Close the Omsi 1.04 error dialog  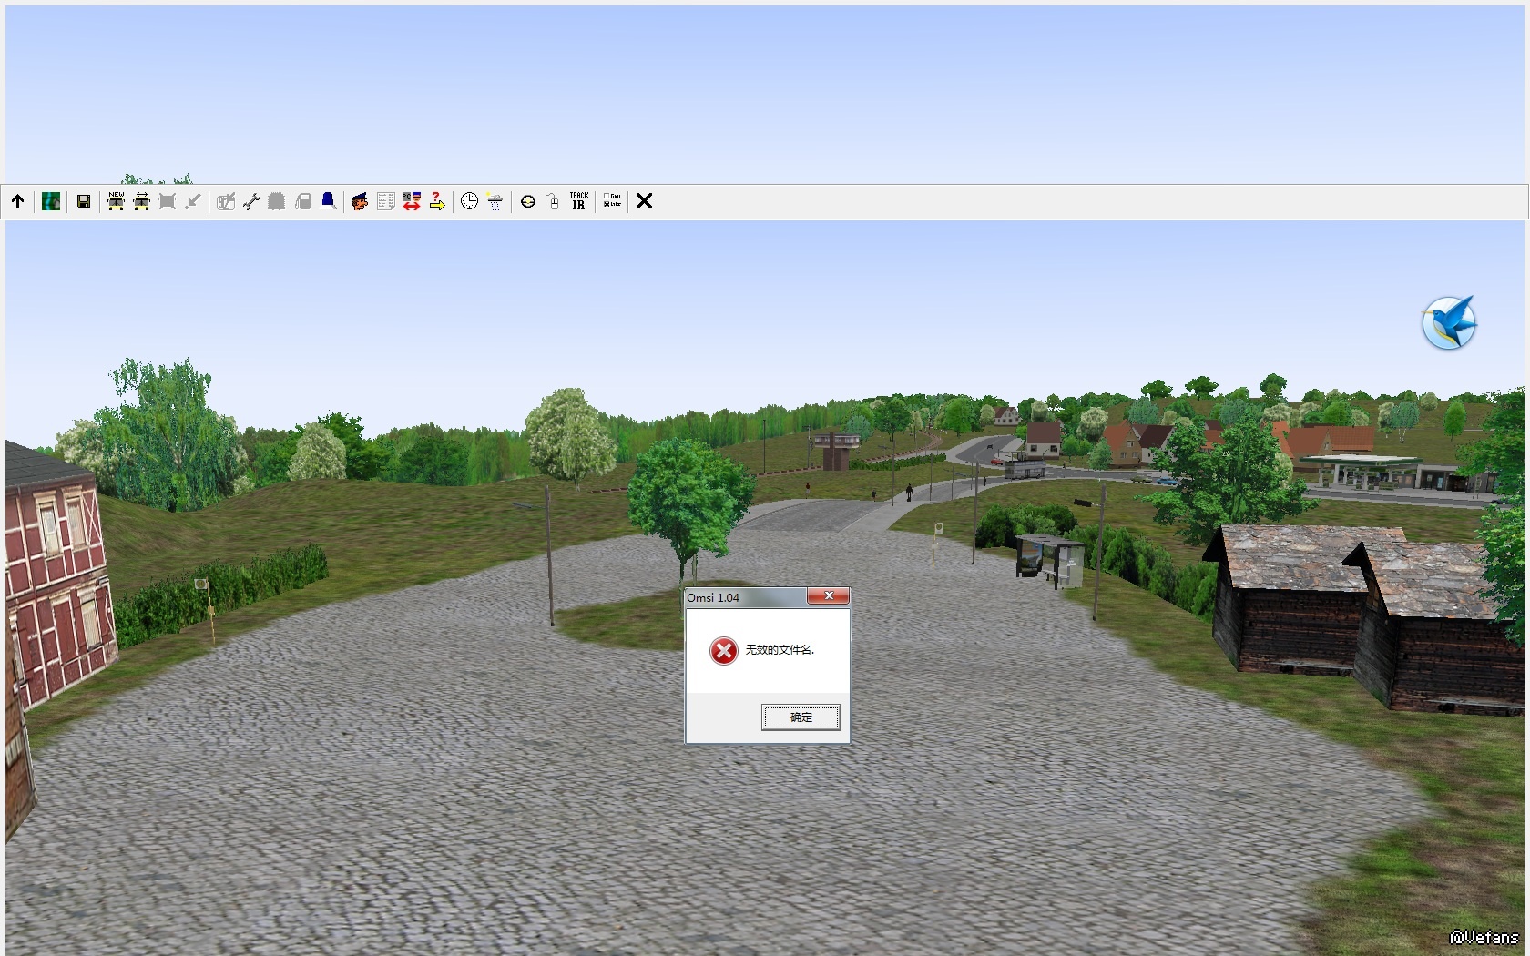[x=828, y=596]
